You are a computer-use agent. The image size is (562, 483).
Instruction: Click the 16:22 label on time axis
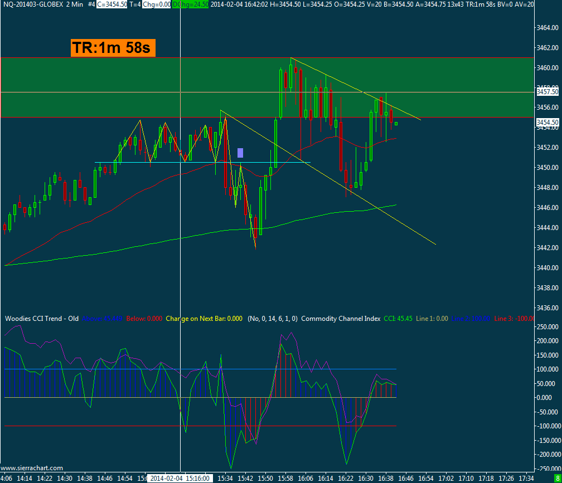click(x=346, y=479)
